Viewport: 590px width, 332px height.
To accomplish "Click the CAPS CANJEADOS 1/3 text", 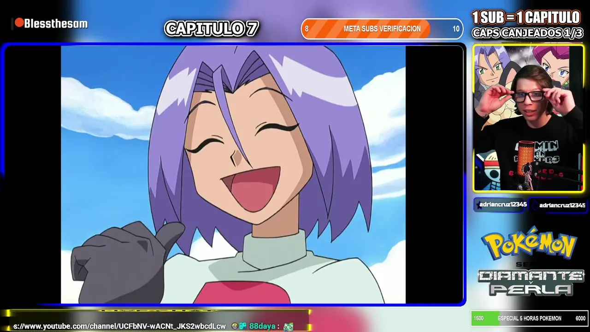I will [x=527, y=33].
